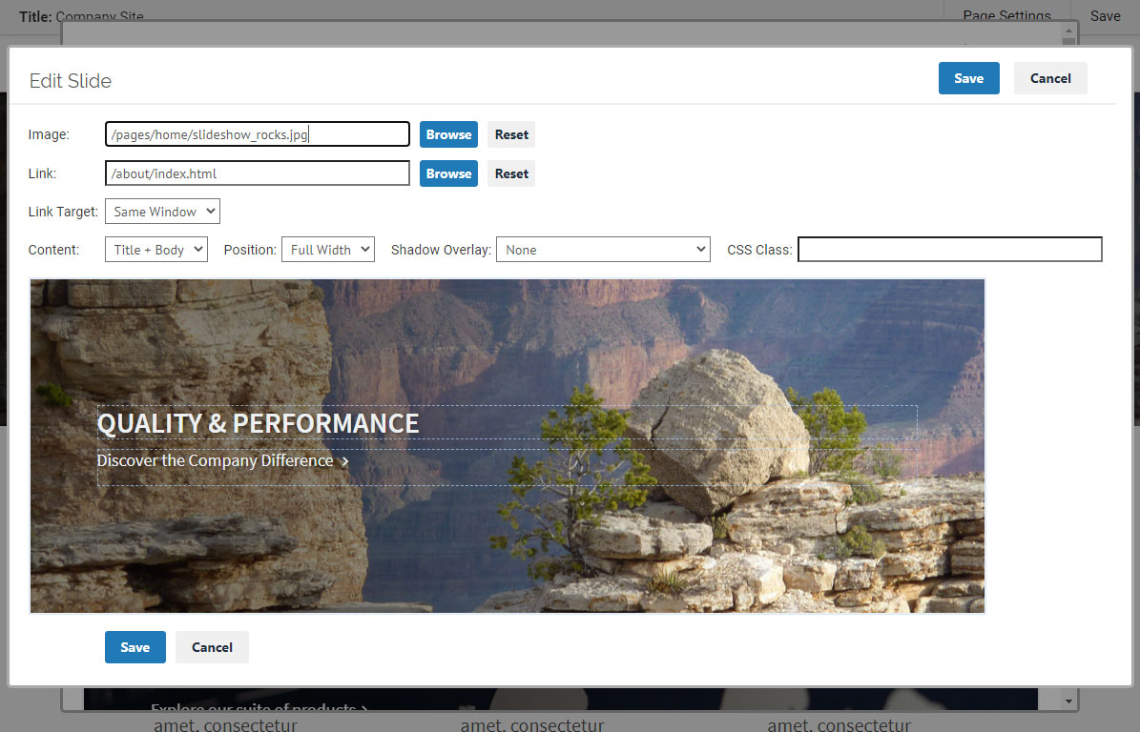Click the Image path input field

[x=257, y=134]
